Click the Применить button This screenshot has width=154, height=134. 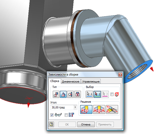point(105,124)
